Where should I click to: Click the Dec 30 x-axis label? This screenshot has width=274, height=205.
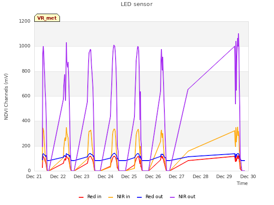click(x=248, y=176)
